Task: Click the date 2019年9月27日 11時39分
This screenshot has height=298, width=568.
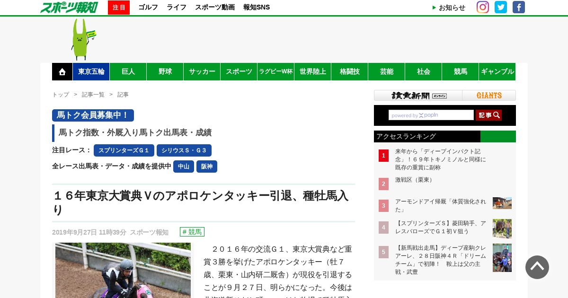Action: tap(89, 232)
